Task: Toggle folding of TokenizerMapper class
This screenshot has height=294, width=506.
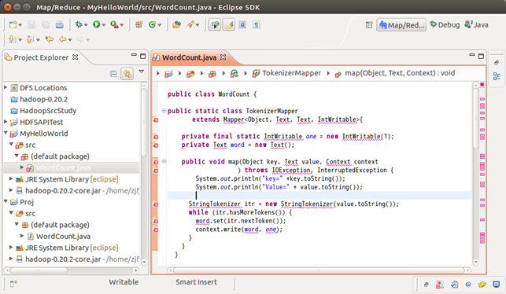Action: pyautogui.click(x=164, y=111)
